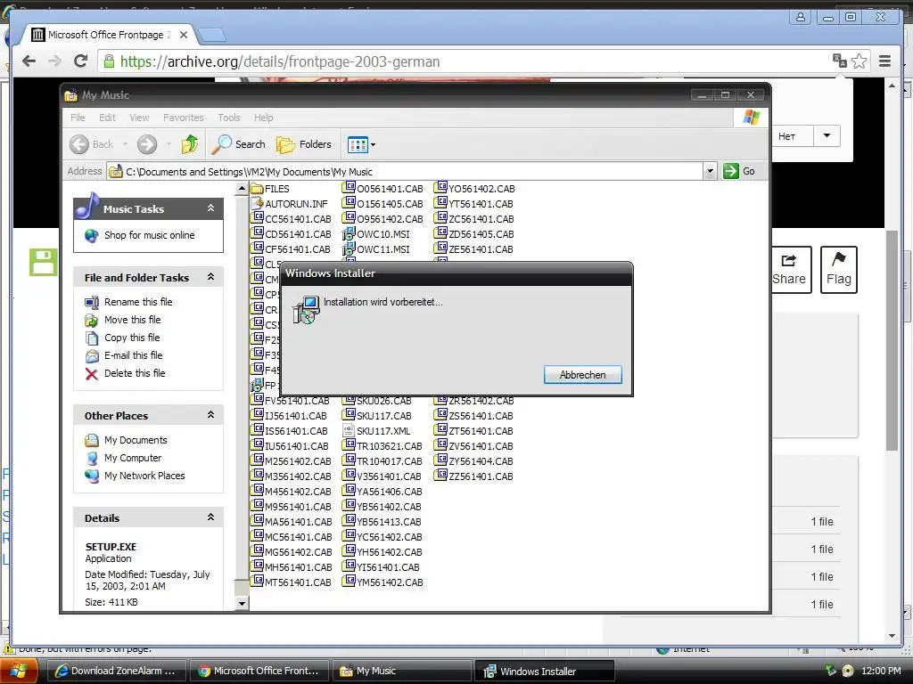
Task: Select V3561401.CAB file name
Action: 389,476
